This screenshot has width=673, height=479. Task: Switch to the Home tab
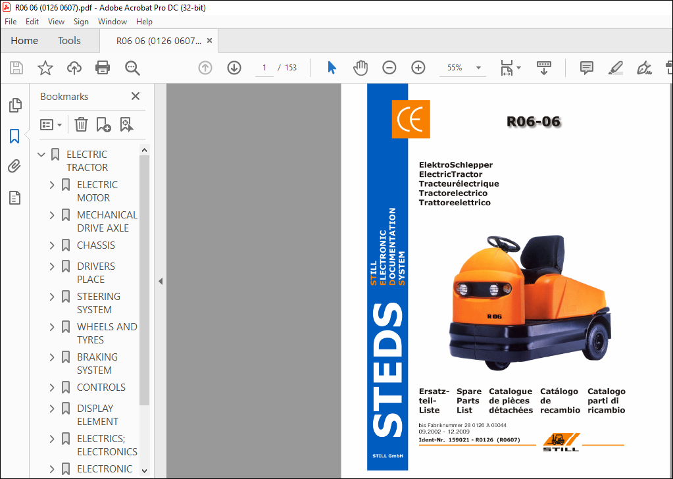click(x=24, y=41)
